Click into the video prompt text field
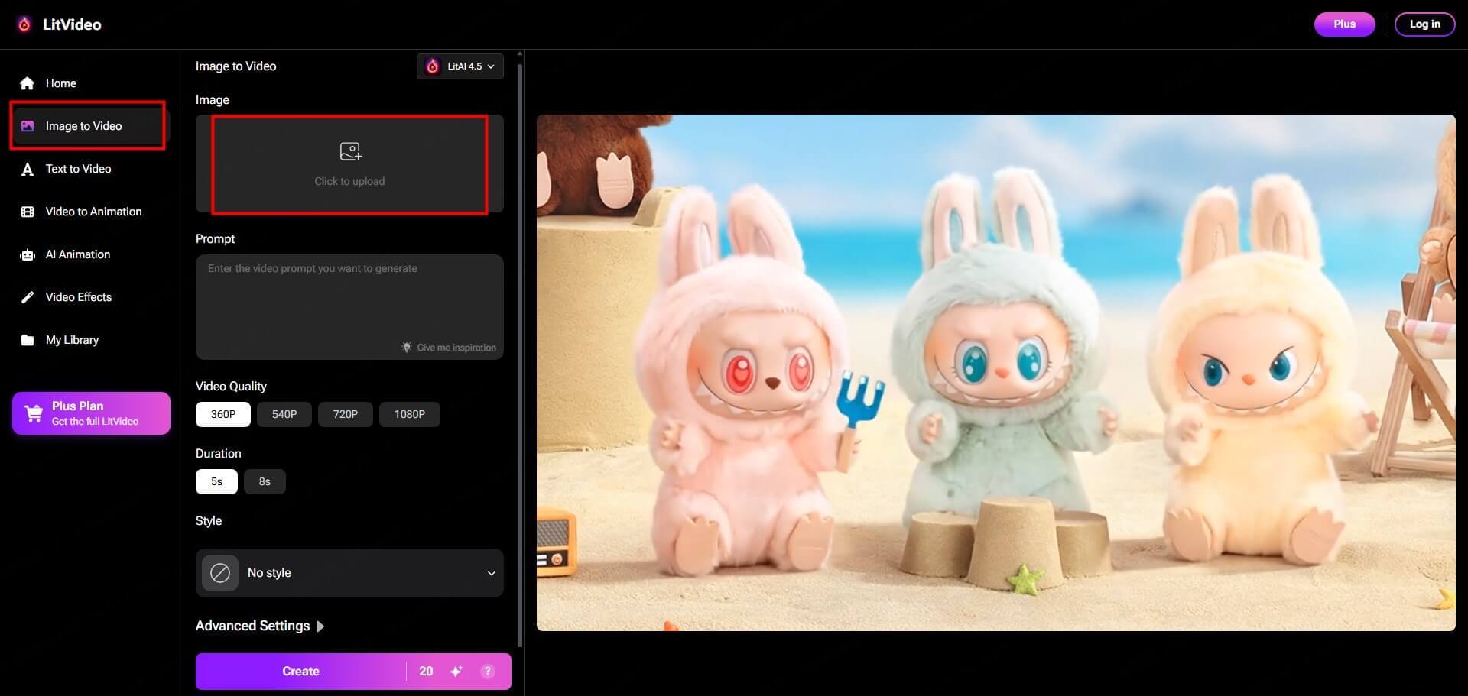The width and height of the screenshot is (1468, 696). click(x=349, y=302)
